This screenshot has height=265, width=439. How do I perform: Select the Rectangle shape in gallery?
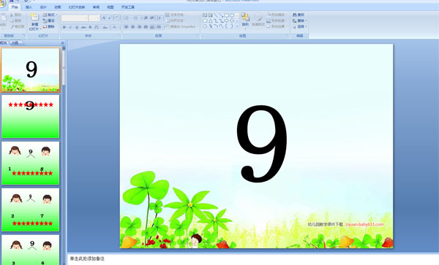[227, 15]
